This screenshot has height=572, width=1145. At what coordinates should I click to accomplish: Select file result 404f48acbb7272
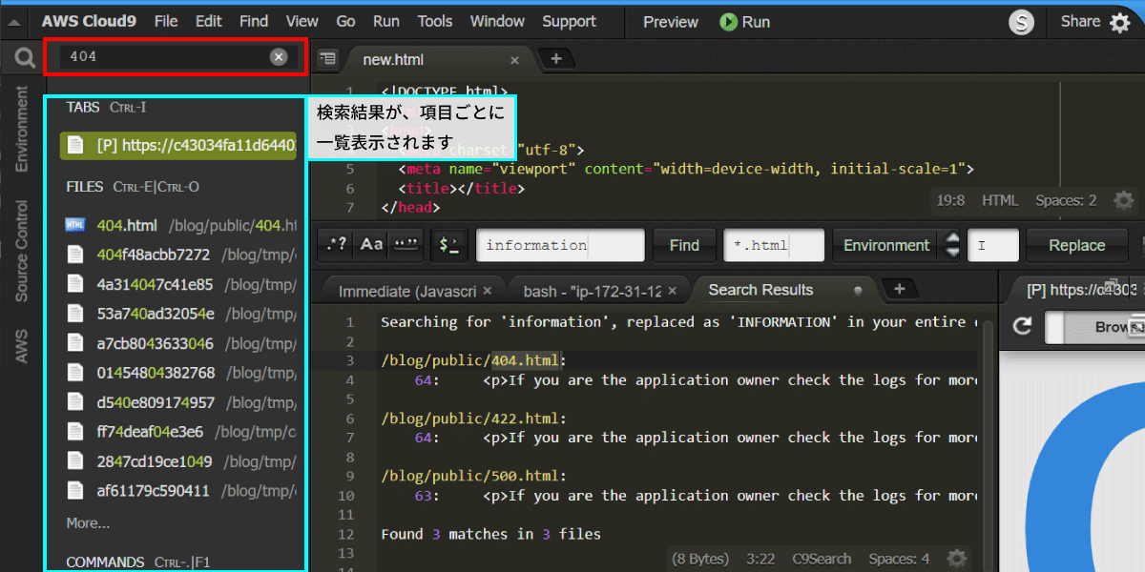180,255
